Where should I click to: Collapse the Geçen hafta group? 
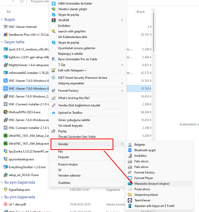(x=2, y=42)
